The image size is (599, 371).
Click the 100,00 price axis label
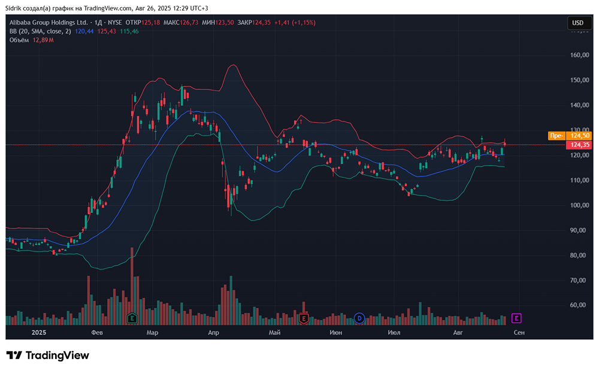(579, 205)
